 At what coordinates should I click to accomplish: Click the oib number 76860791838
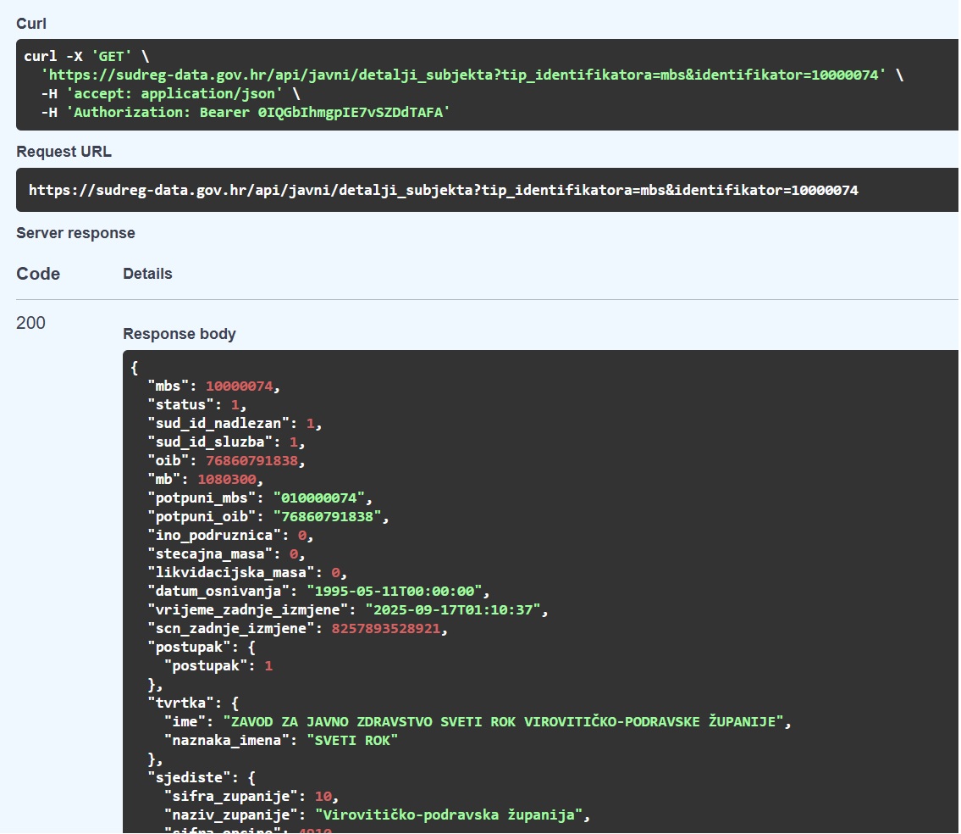255,461
